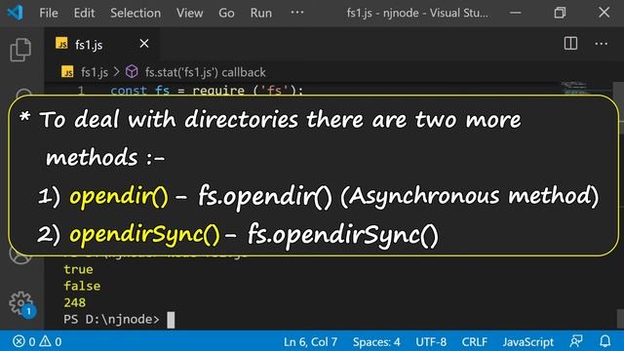Open the Run menu

click(260, 13)
